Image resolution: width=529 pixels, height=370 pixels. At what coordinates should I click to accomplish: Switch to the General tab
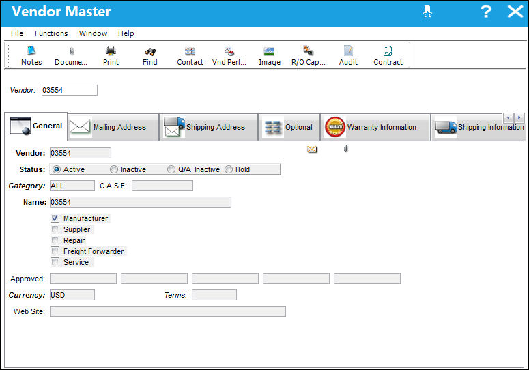(36, 126)
